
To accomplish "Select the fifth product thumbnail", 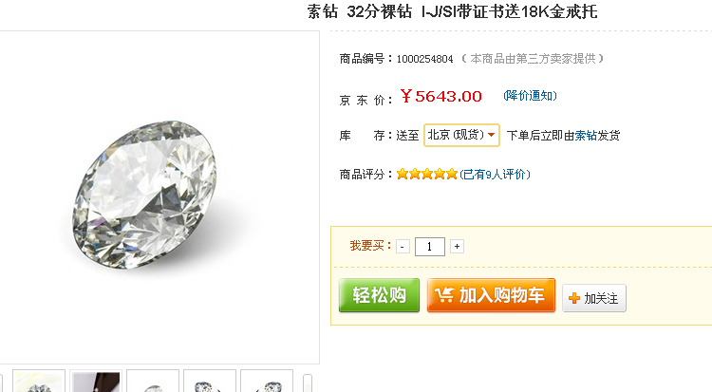I will (x=267, y=382).
